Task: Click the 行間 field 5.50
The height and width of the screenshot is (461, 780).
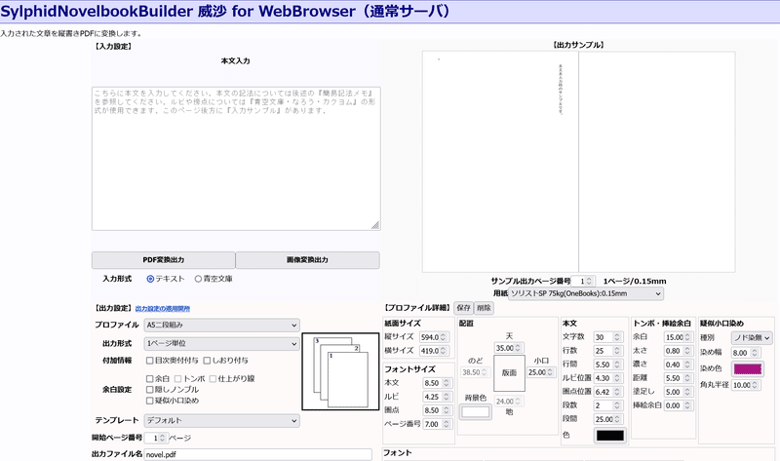Action: tap(607, 365)
